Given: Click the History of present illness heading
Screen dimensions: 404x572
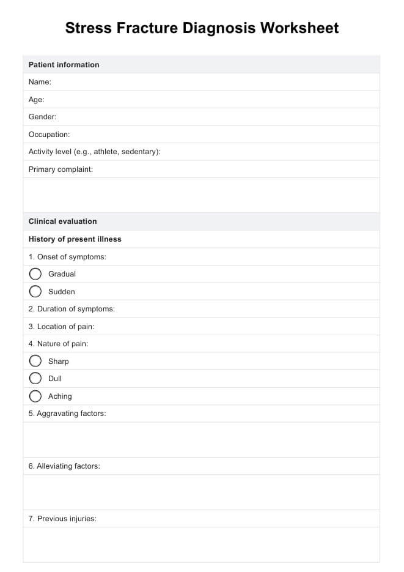Looking at the screenshot, I should tap(75, 239).
